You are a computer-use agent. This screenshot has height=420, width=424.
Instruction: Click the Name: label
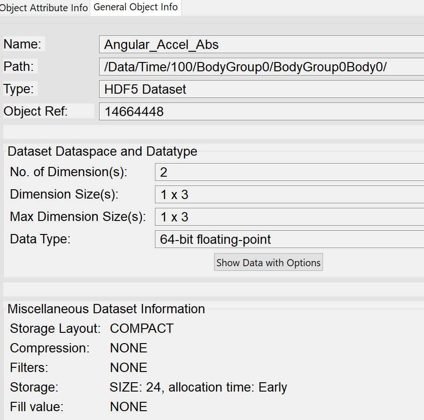22,44
